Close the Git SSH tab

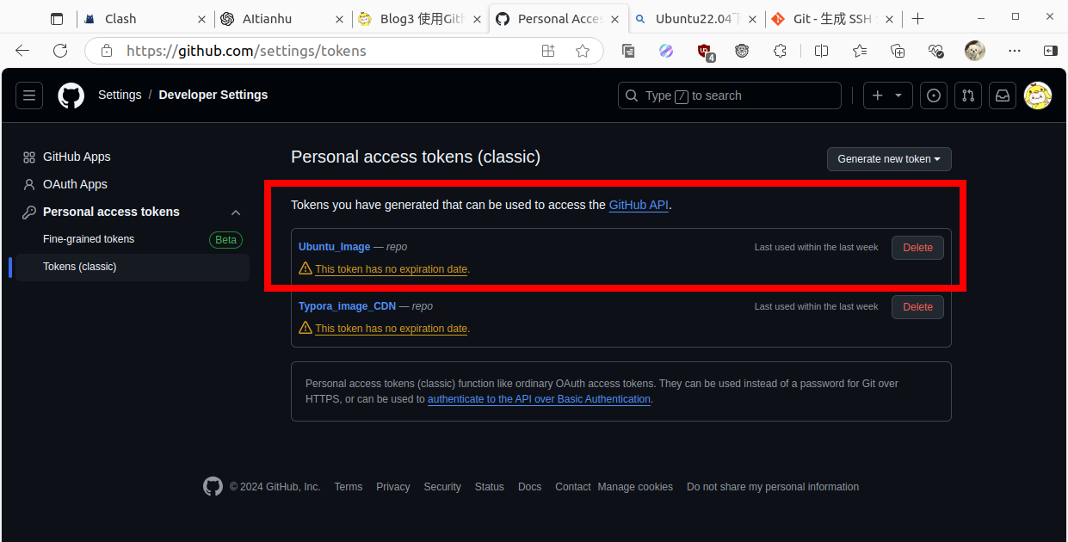point(892,18)
